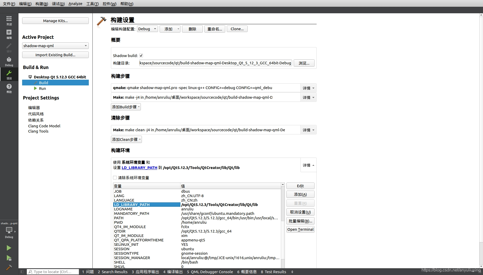Open the 添加Clean步骤 dropdown
Image resolution: width=483 pixels, height=275 pixels.
(126, 140)
